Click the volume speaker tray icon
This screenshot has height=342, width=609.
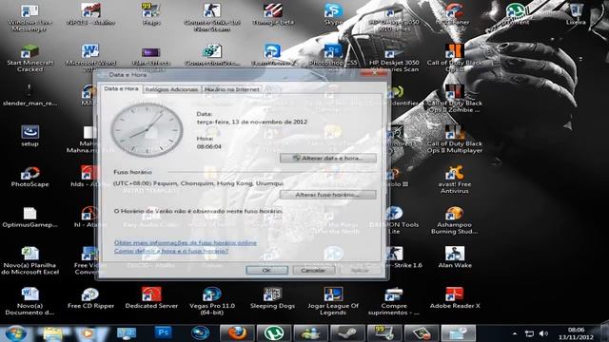[x=543, y=333]
